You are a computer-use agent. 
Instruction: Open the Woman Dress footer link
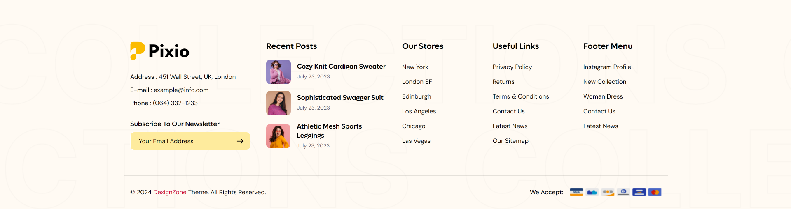point(603,96)
